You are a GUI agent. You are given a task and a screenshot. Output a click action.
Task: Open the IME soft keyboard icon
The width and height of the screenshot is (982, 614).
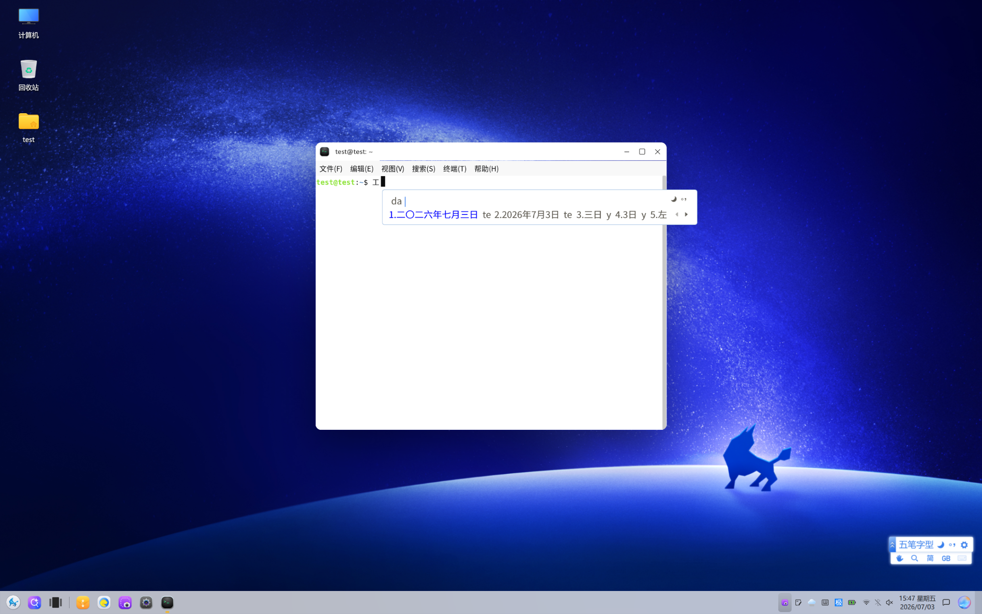coord(962,558)
